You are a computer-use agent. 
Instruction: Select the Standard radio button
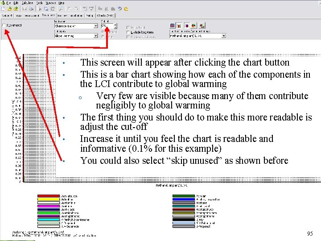103,32
